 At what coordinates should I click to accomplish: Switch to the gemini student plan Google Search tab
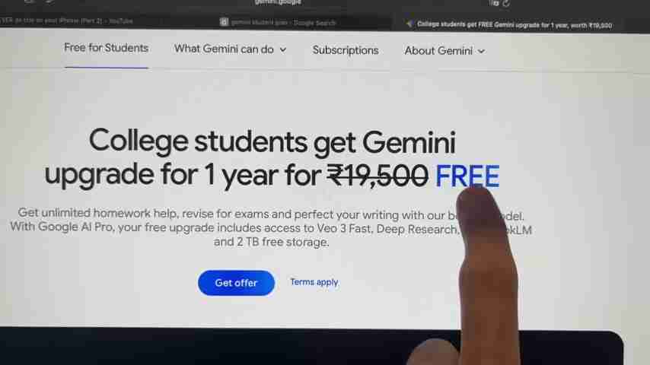pos(278,22)
